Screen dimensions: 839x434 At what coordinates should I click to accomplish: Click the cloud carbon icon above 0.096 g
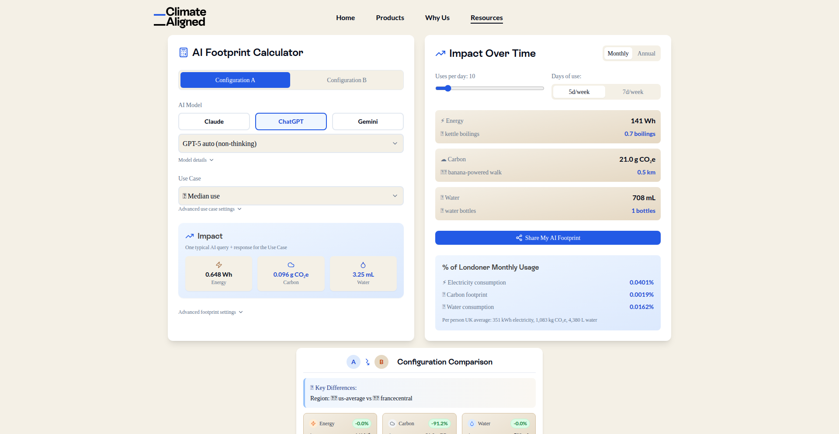pos(291,265)
